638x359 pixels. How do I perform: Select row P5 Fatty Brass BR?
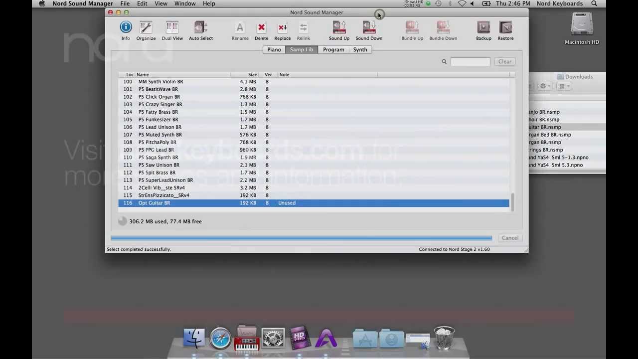[x=314, y=112]
